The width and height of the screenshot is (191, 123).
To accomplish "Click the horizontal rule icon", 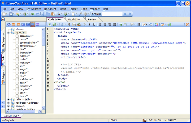I will tap(120, 24).
